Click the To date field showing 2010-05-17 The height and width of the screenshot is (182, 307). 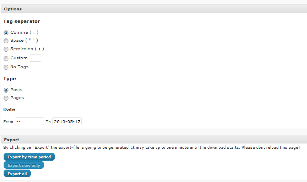67,121
